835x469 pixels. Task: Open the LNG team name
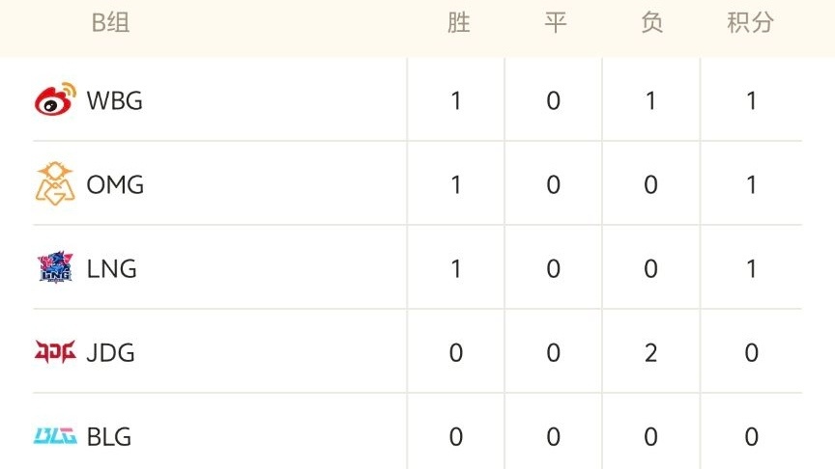[x=111, y=268]
